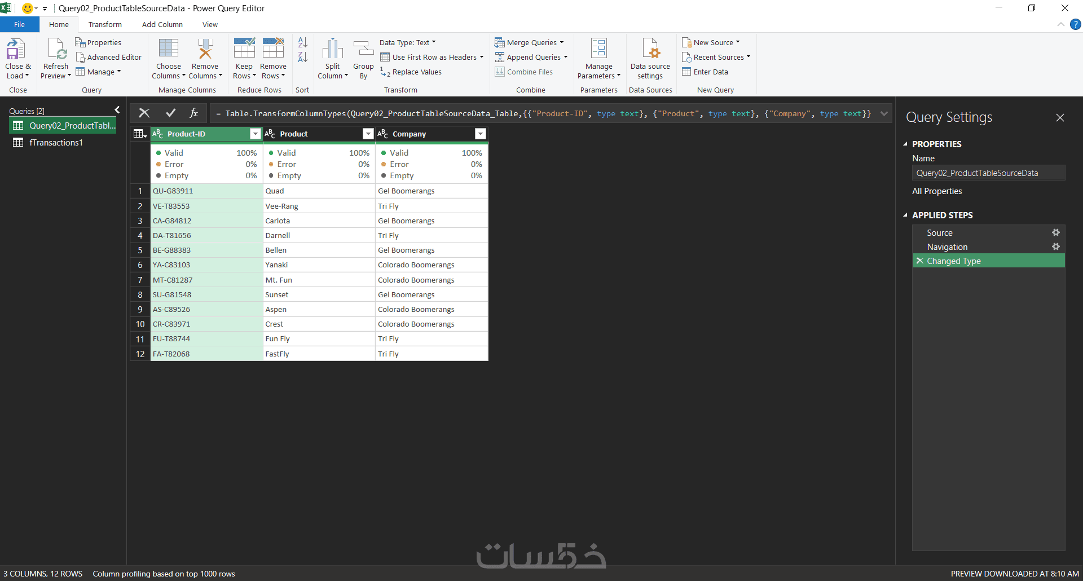The height and width of the screenshot is (581, 1083).
Task: Collapse the PROPERTIES section
Action: [x=905, y=144]
